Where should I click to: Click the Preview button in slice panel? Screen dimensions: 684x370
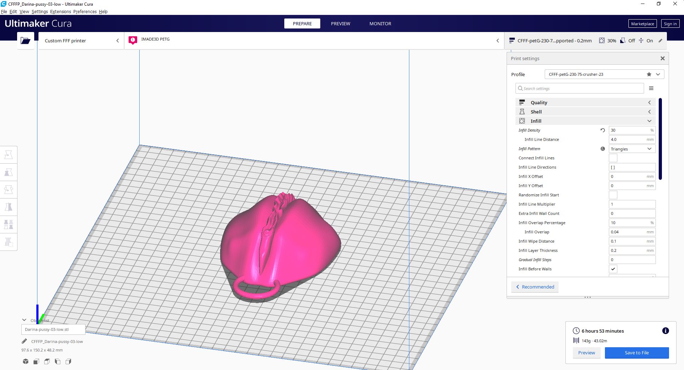(x=586, y=353)
